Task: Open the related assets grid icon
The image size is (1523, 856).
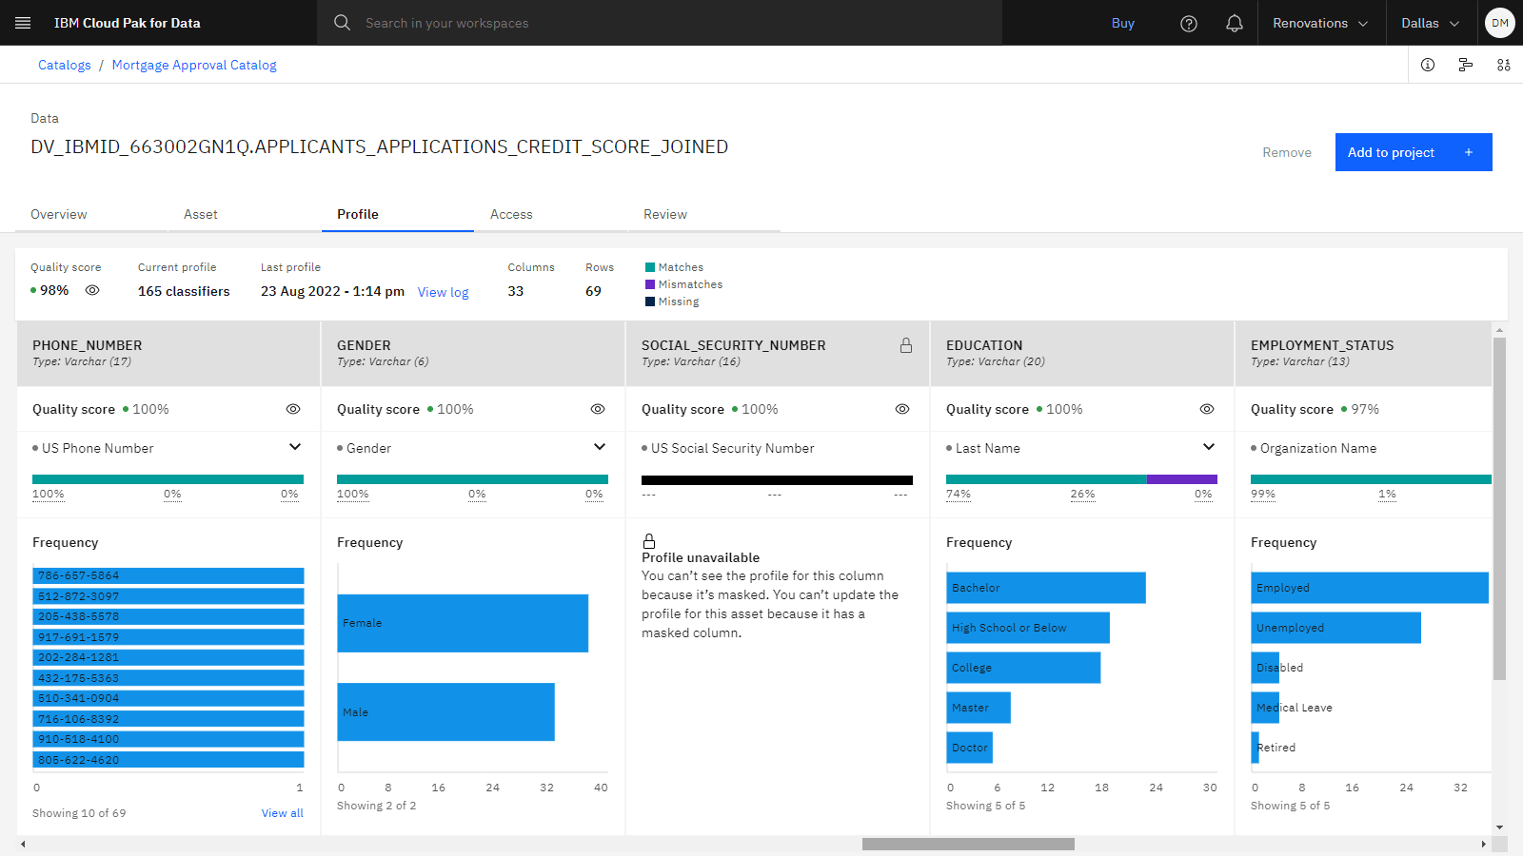Action: pos(1504,65)
